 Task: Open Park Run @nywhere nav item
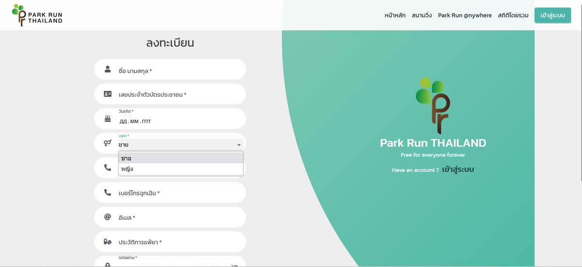[465, 15]
